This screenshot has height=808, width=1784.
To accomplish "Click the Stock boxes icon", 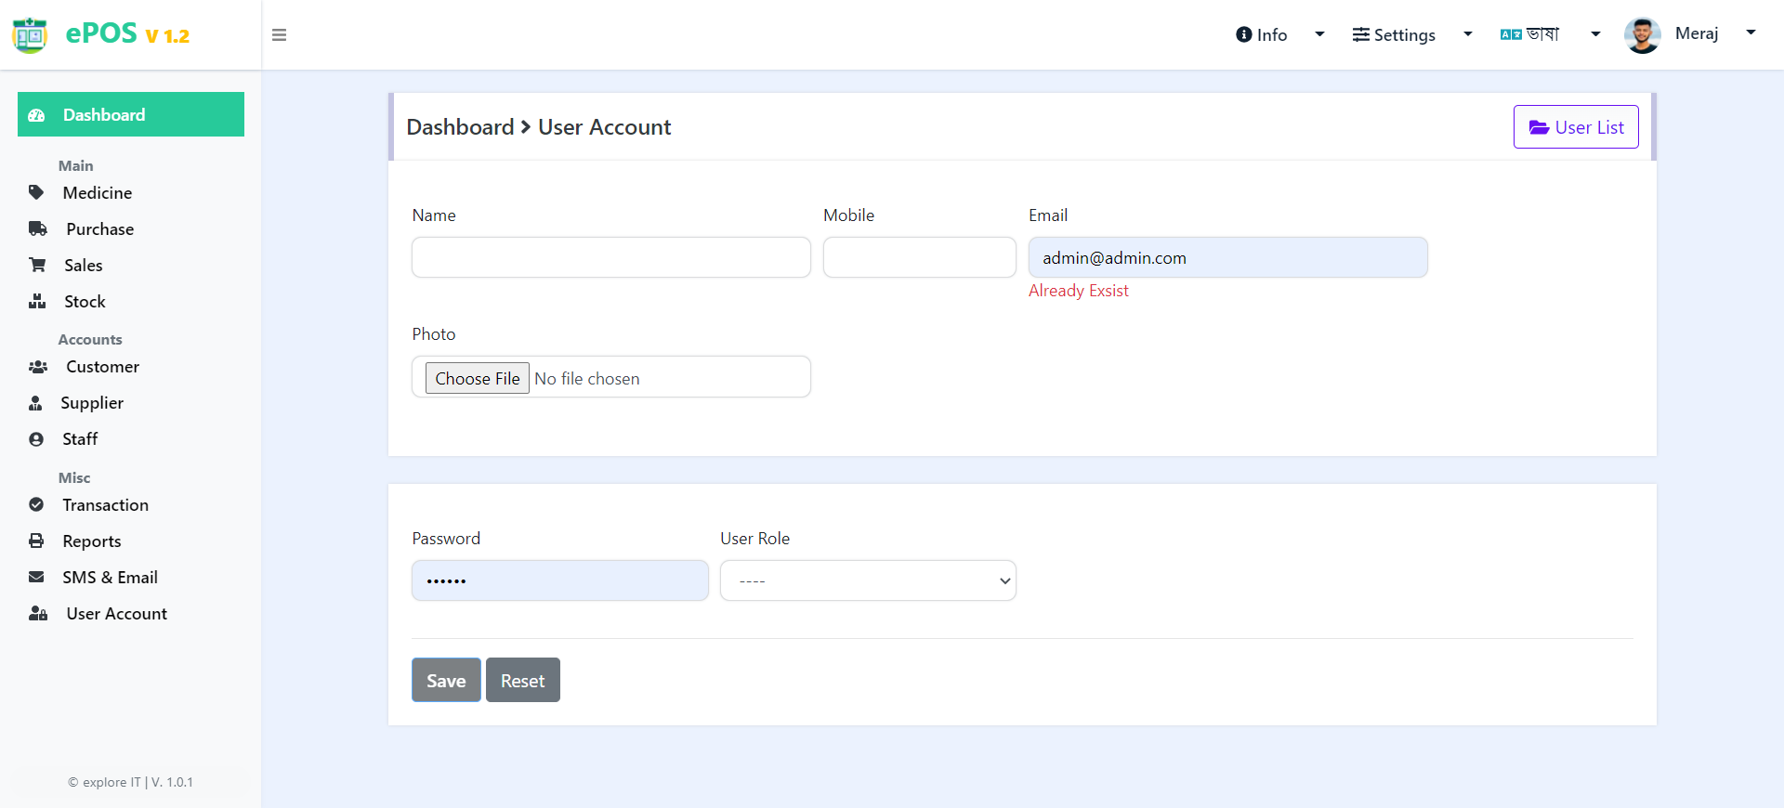I will 37,301.
